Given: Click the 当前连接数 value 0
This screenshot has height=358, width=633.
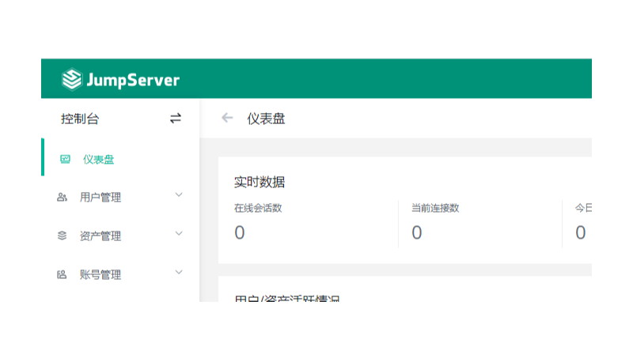Looking at the screenshot, I should tap(417, 232).
